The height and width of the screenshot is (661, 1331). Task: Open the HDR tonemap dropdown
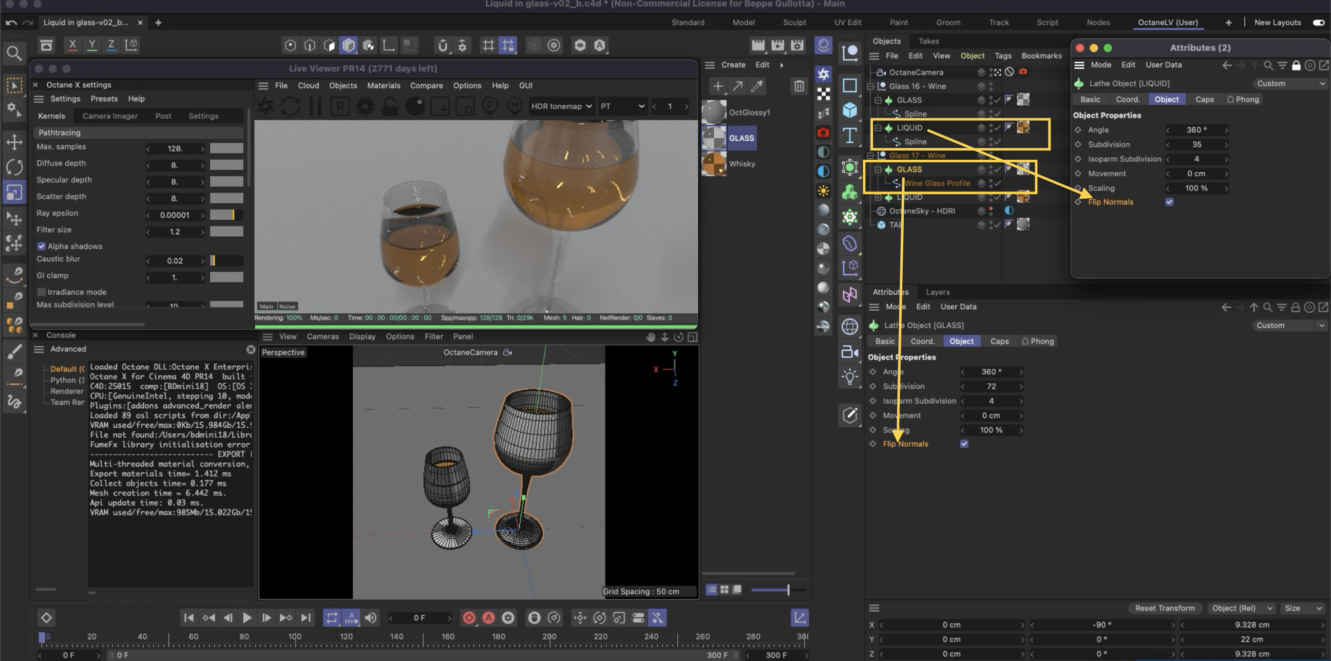561,106
